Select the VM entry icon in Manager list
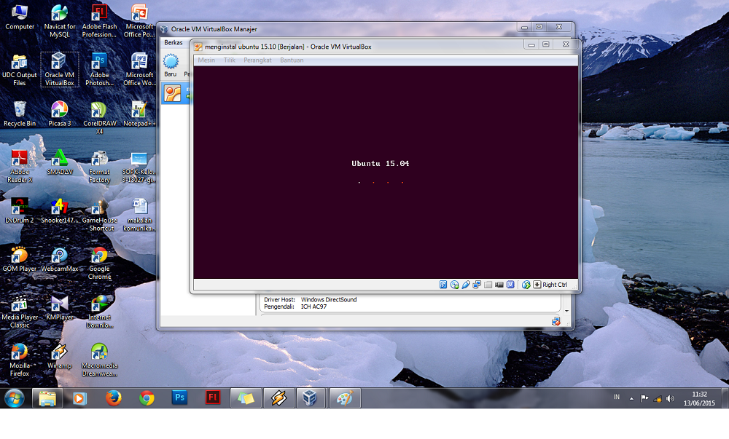The image size is (729, 439). 173,94
